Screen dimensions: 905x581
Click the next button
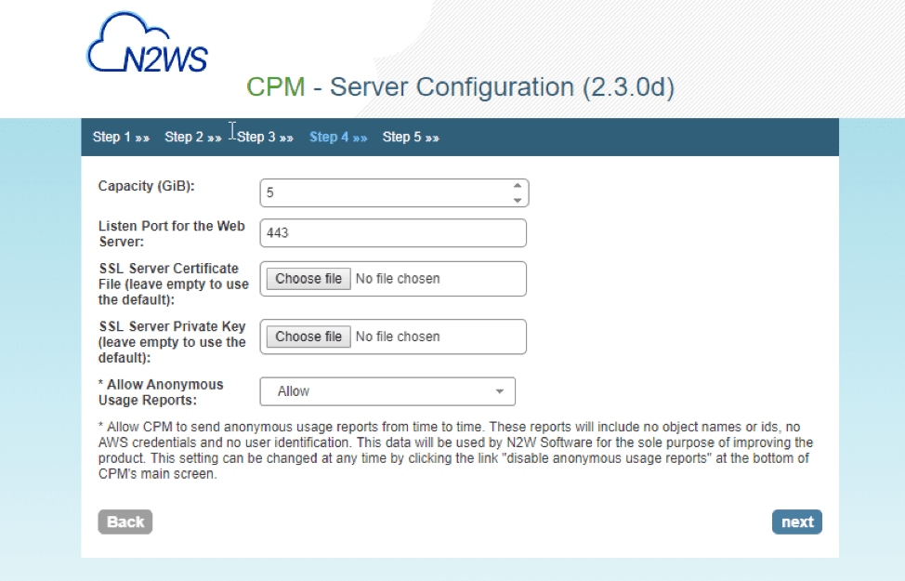(797, 522)
